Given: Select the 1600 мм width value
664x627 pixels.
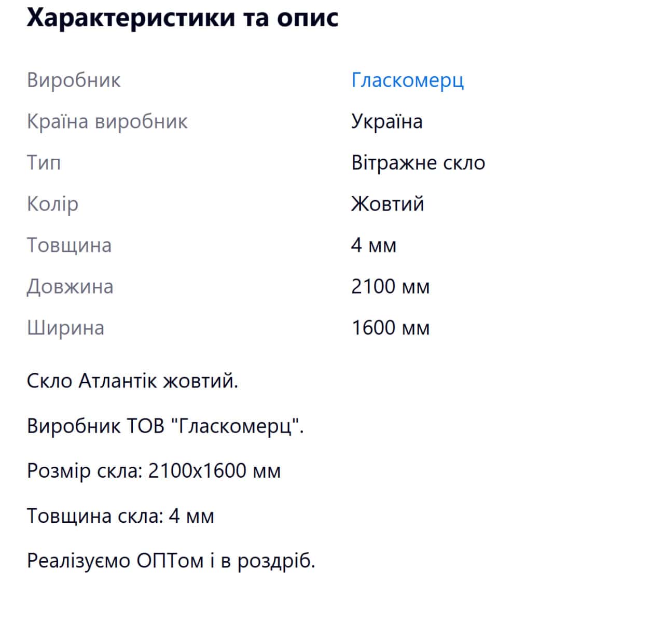Looking at the screenshot, I should tap(390, 328).
